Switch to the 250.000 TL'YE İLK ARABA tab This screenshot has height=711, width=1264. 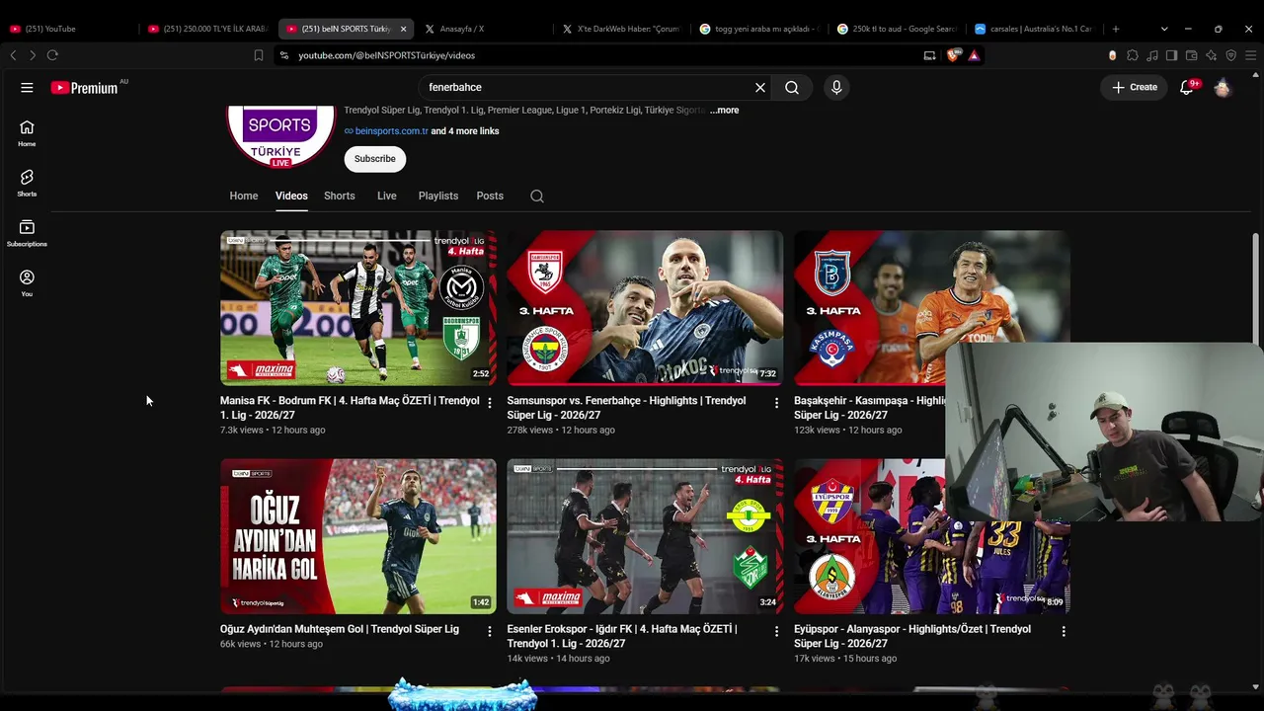tap(208, 29)
